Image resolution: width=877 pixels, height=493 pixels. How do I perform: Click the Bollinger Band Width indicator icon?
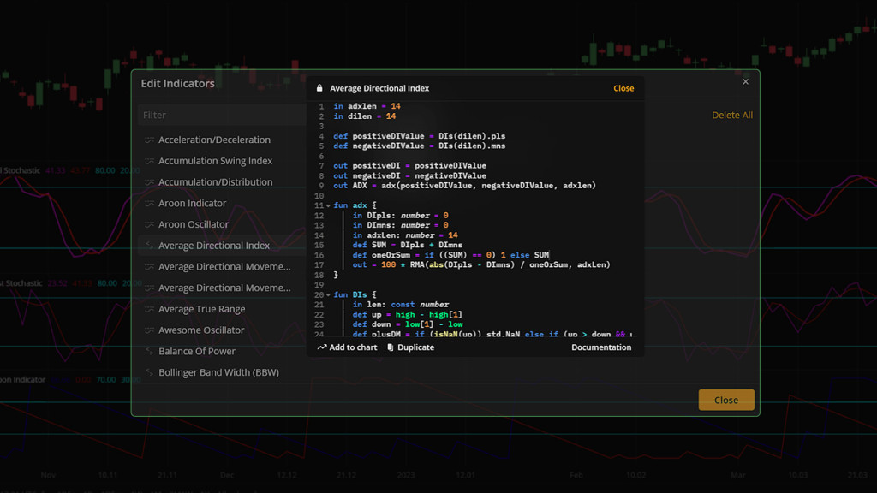pos(149,372)
